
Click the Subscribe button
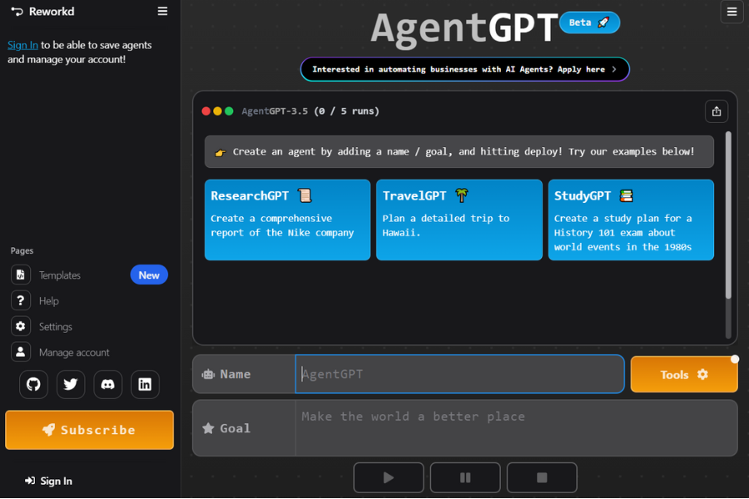tap(89, 430)
